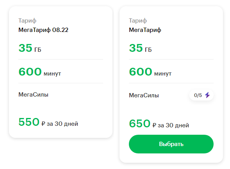Click 35 ГБ in the МегаТариф card
Viewport: 230px width, 169px height.
(140, 48)
